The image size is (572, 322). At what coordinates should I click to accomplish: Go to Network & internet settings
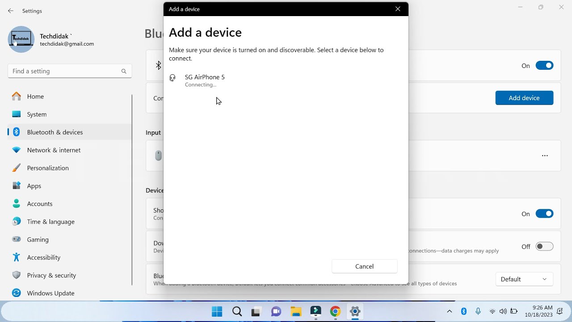click(x=70, y=150)
